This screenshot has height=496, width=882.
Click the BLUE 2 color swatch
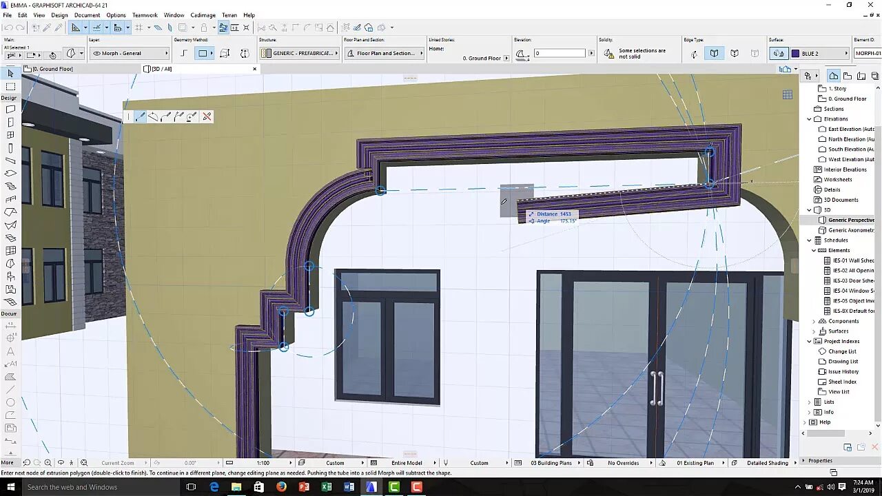click(x=795, y=54)
